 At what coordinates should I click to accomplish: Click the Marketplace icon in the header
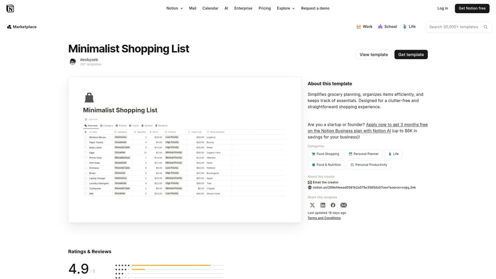9,26
